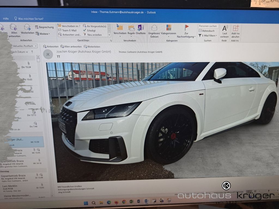Open the Windows Start button in taskbar
Viewport: 279px width, 209px height.
click(86, 203)
